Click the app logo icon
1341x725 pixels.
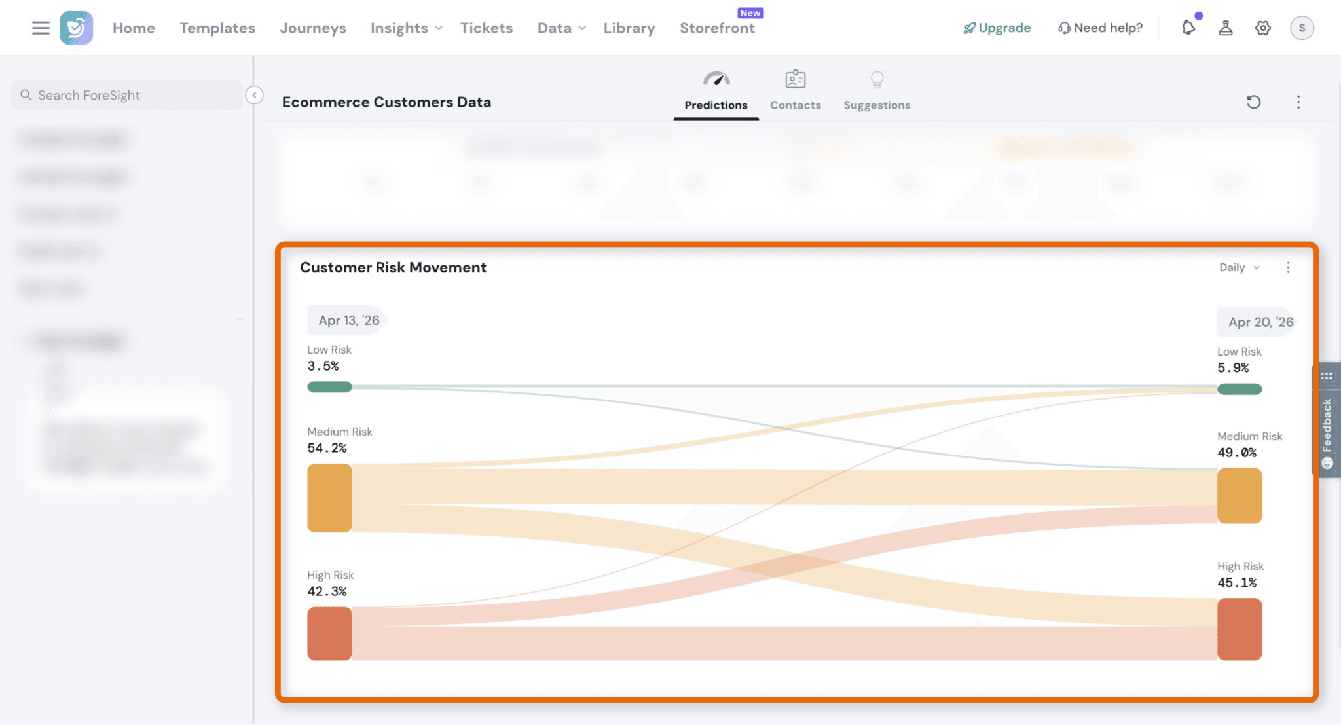click(x=76, y=28)
